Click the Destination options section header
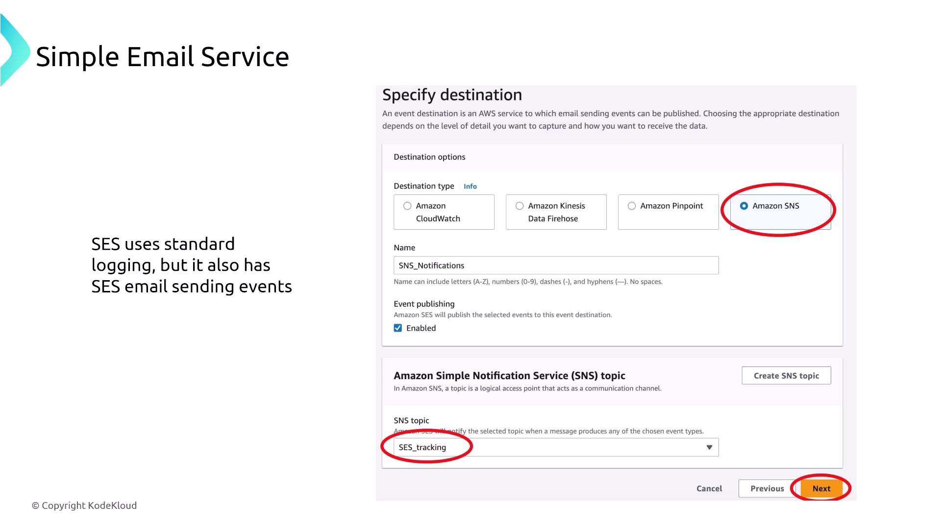Viewport: 941px width, 529px height. (x=429, y=157)
